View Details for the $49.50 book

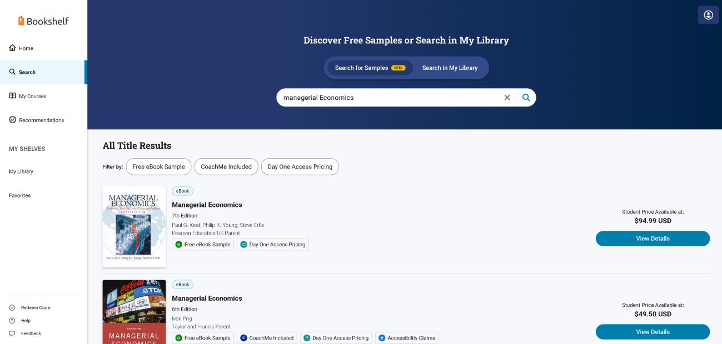(x=653, y=332)
